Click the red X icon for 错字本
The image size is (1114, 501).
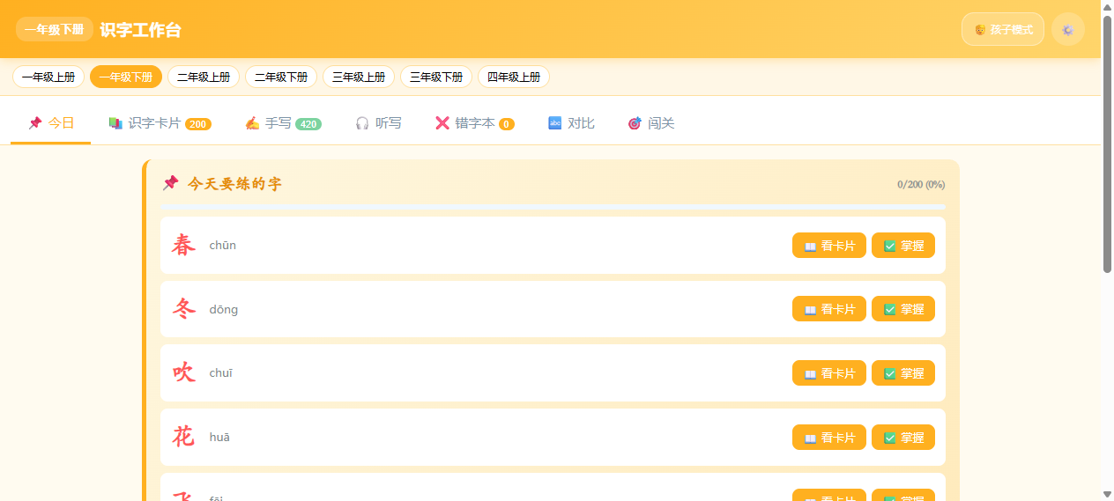tap(442, 123)
